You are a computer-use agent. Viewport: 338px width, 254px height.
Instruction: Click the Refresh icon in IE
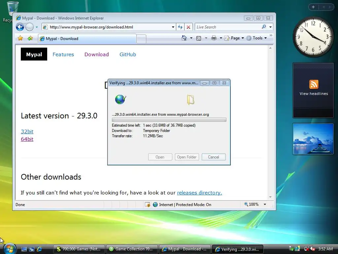(x=180, y=27)
